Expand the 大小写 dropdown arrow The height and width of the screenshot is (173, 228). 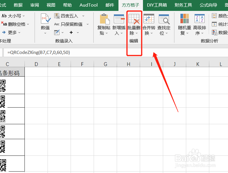click(24, 16)
